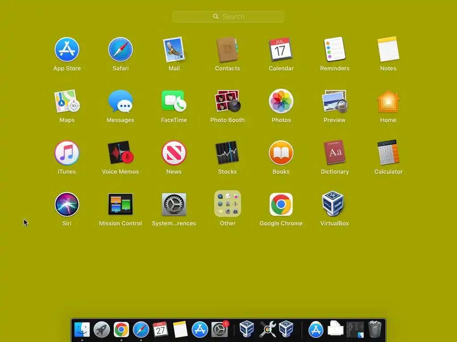Launch the Calculator app

click(388, 153)
